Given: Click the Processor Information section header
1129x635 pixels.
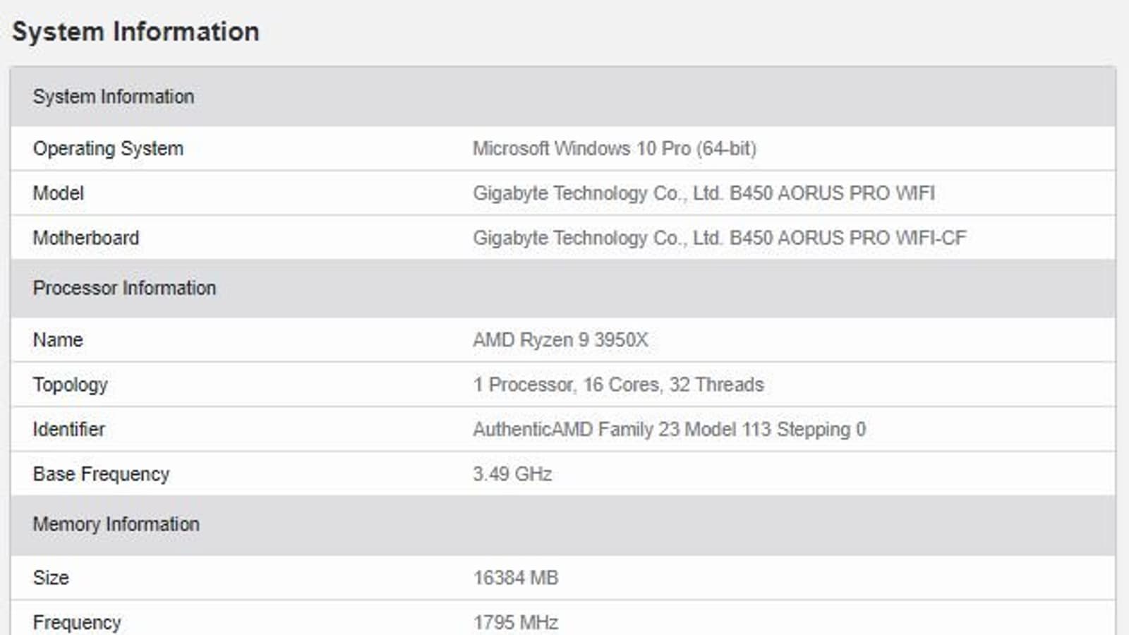Looking at the screenshot, I should click(124, 288).
